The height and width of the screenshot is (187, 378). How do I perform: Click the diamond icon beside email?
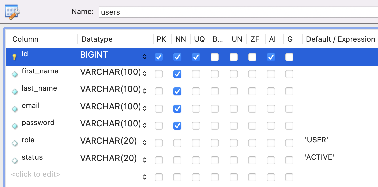pyautogui.click(x=15, y=109)
